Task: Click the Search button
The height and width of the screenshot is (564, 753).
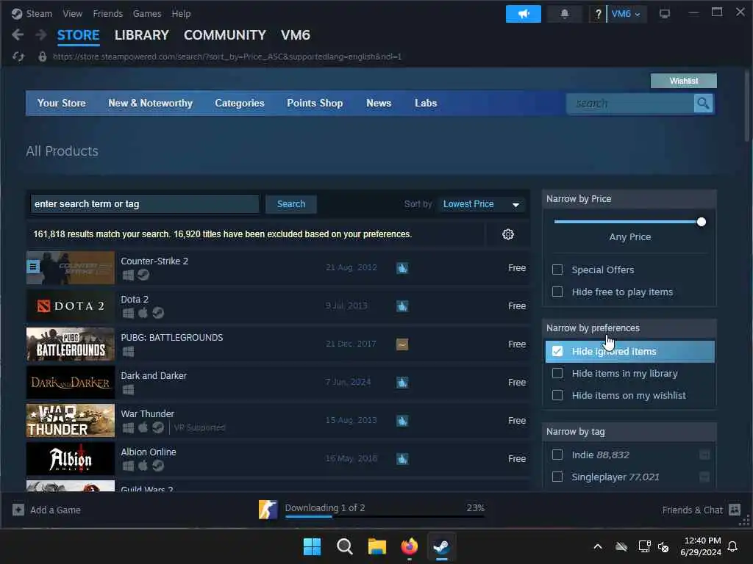Action: coord(291,204)
